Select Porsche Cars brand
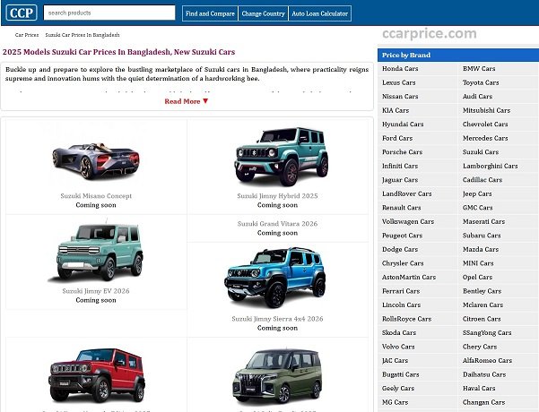 402,152
